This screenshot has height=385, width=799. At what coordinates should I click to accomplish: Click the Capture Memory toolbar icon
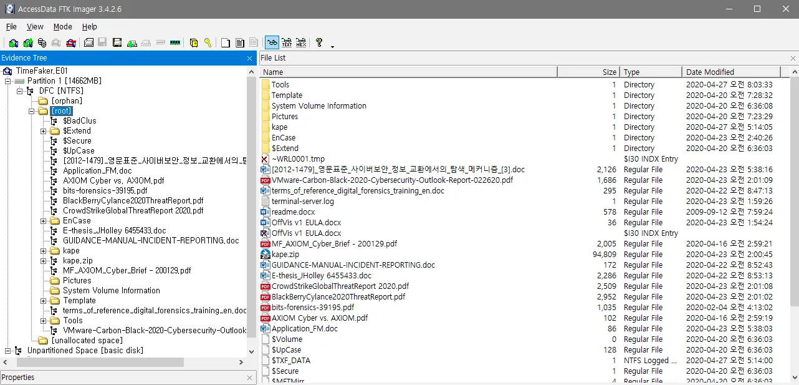175,42
